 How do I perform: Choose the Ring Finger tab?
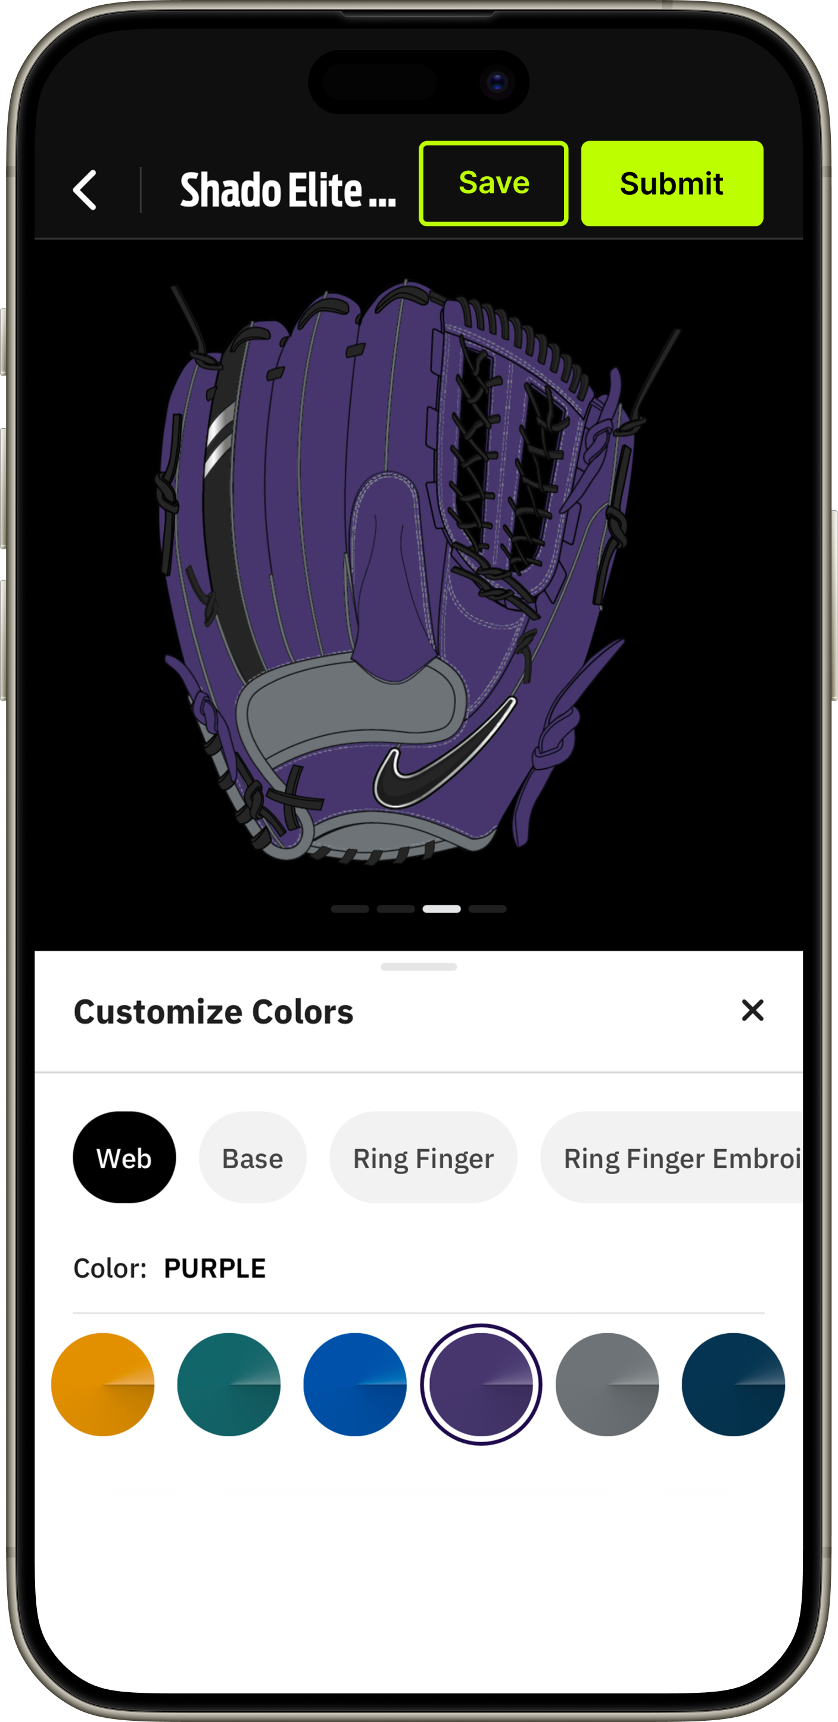[423, 1158]
